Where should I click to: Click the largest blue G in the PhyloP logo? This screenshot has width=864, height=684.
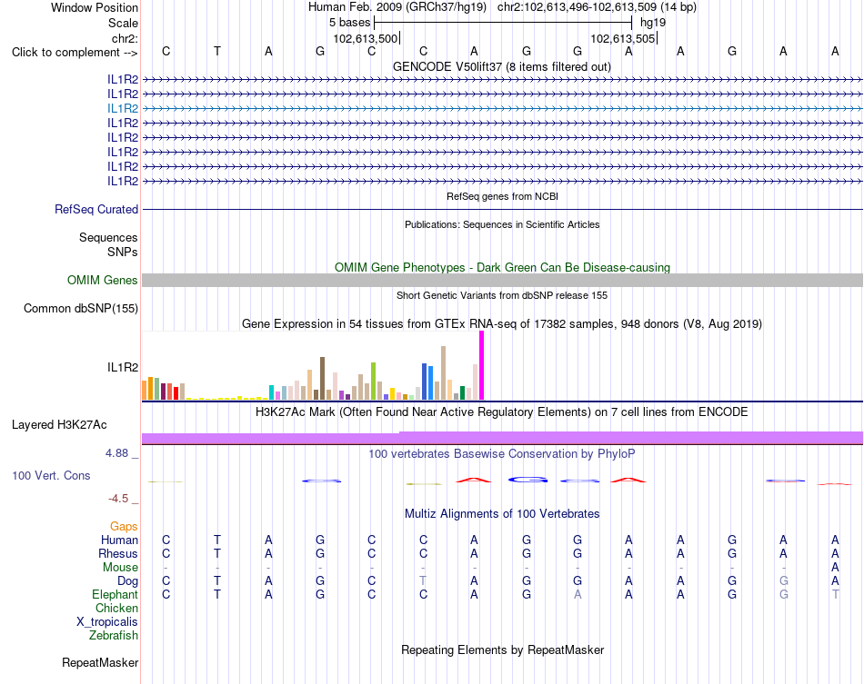527,480
